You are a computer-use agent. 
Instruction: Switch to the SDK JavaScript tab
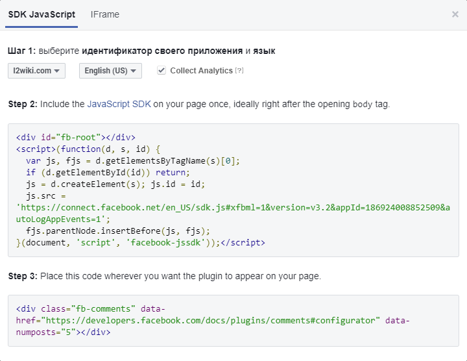pos(42,14)
